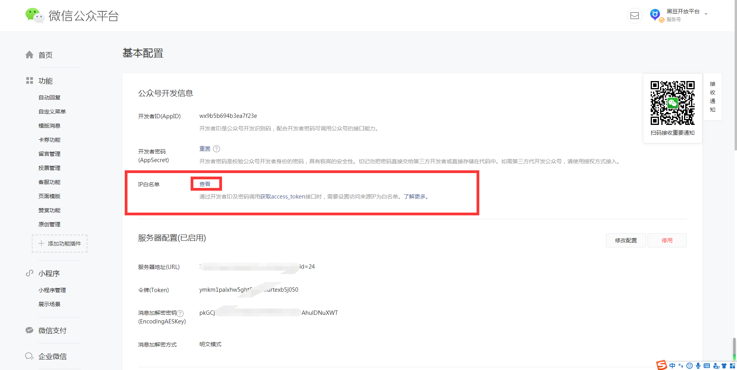Open 投票管理 menu item
The height and width of the screenshot is (370, 737).
pyautogui.click(x=49, y=168)
